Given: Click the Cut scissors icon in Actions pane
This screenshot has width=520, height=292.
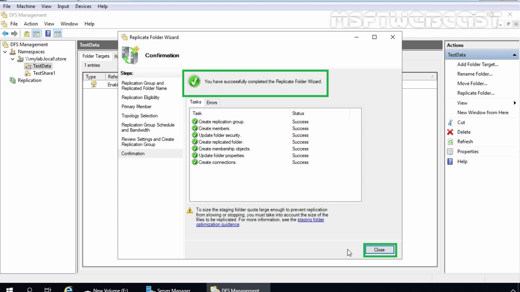Looking at the screenshot, I should coord(450,122).
